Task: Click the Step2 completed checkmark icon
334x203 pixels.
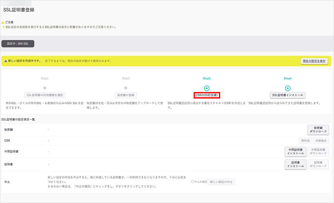Action: (126, 88)
